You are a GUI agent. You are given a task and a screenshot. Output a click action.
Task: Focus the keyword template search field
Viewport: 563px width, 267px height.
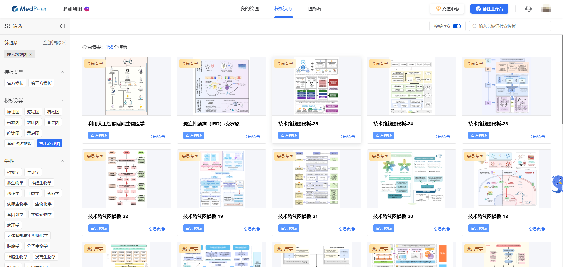point(510,26)
